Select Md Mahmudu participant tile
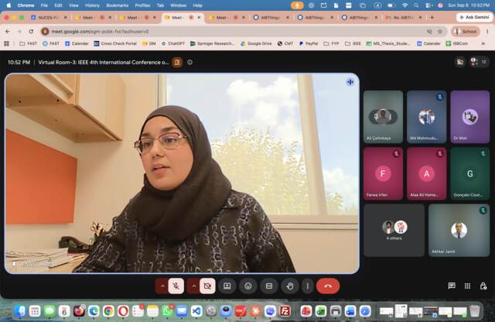The image size is (495, 322). click(426, 117)
